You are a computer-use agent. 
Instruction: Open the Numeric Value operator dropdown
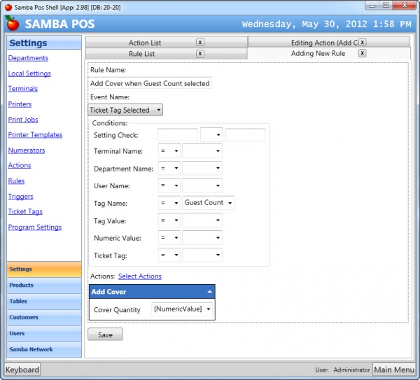(x=169, y=237)
